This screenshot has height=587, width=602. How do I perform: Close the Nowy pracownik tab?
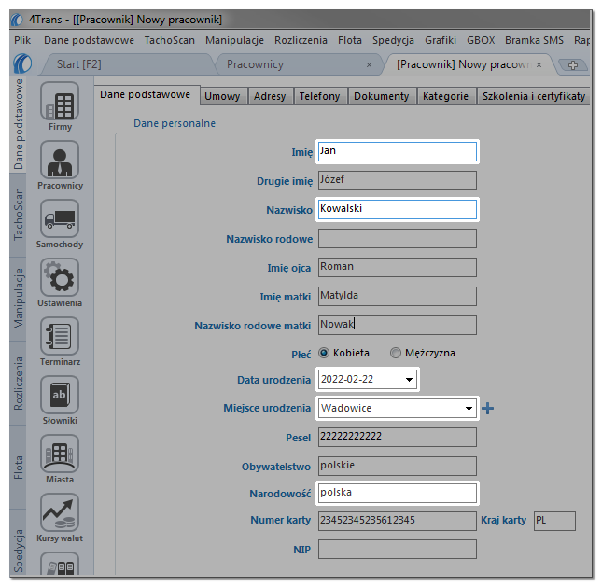point(539,65)
